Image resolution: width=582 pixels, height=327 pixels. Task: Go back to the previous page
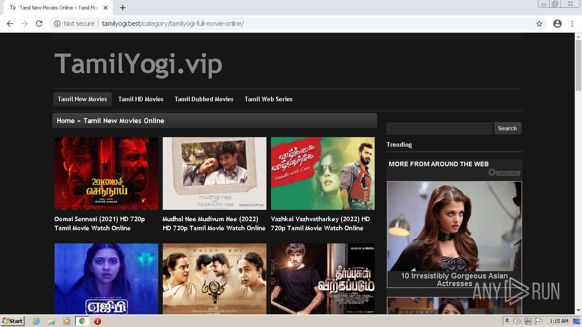(10, 24)
